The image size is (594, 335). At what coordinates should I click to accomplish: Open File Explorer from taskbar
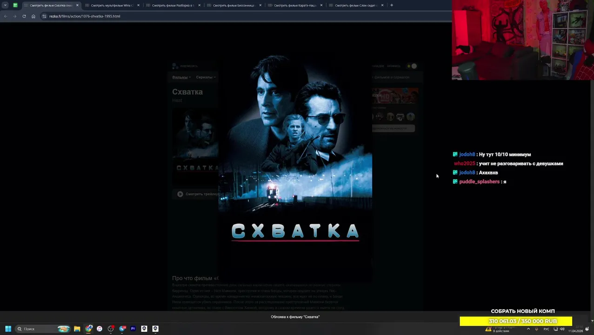(77, 328)
